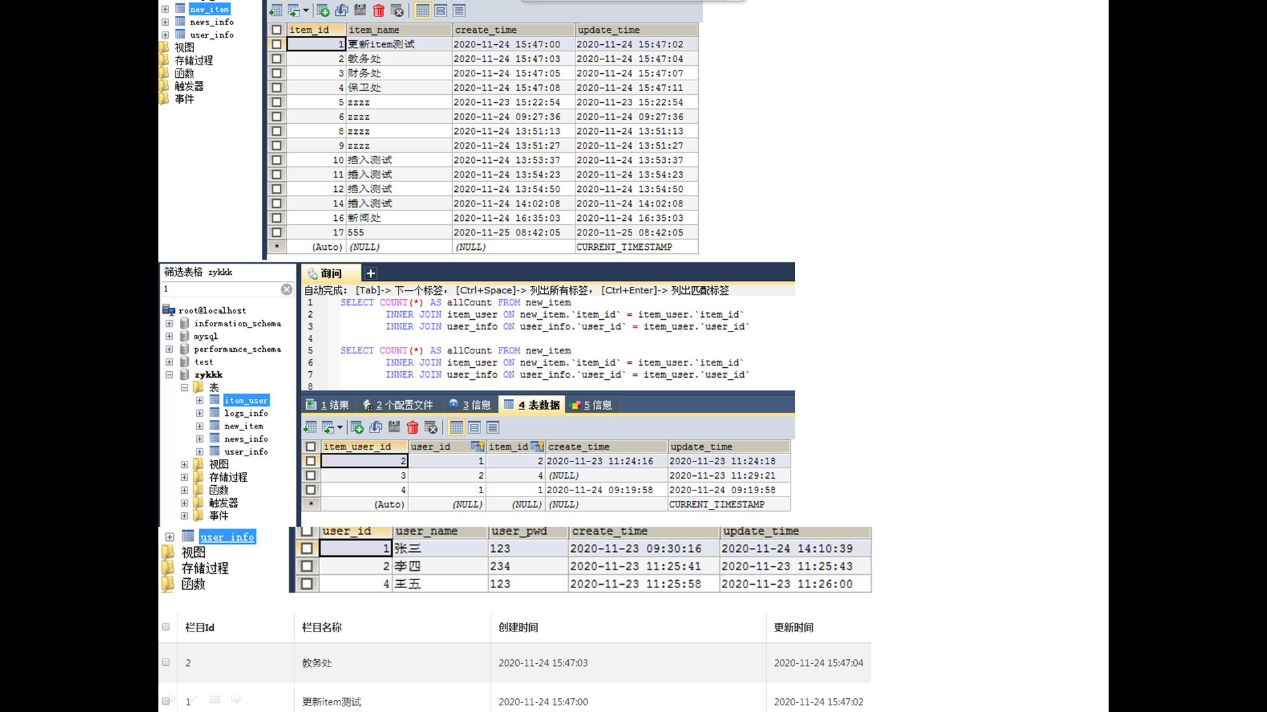Select logs_info table in the tree
The height and width of the screenshot is (712, 1267).
pos(245,413)
